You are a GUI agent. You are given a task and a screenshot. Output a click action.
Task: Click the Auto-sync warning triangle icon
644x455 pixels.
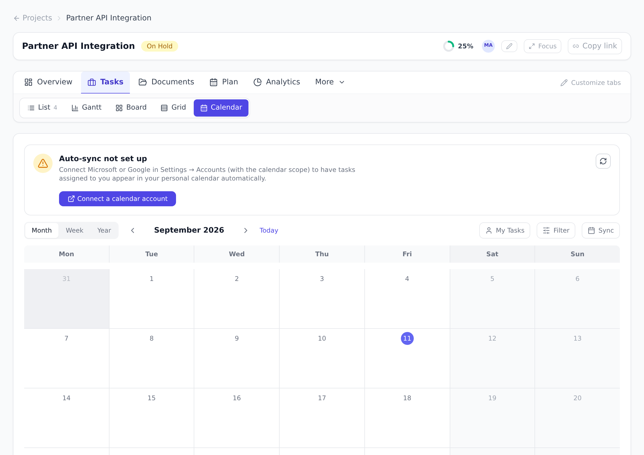[x=43, y=163]
